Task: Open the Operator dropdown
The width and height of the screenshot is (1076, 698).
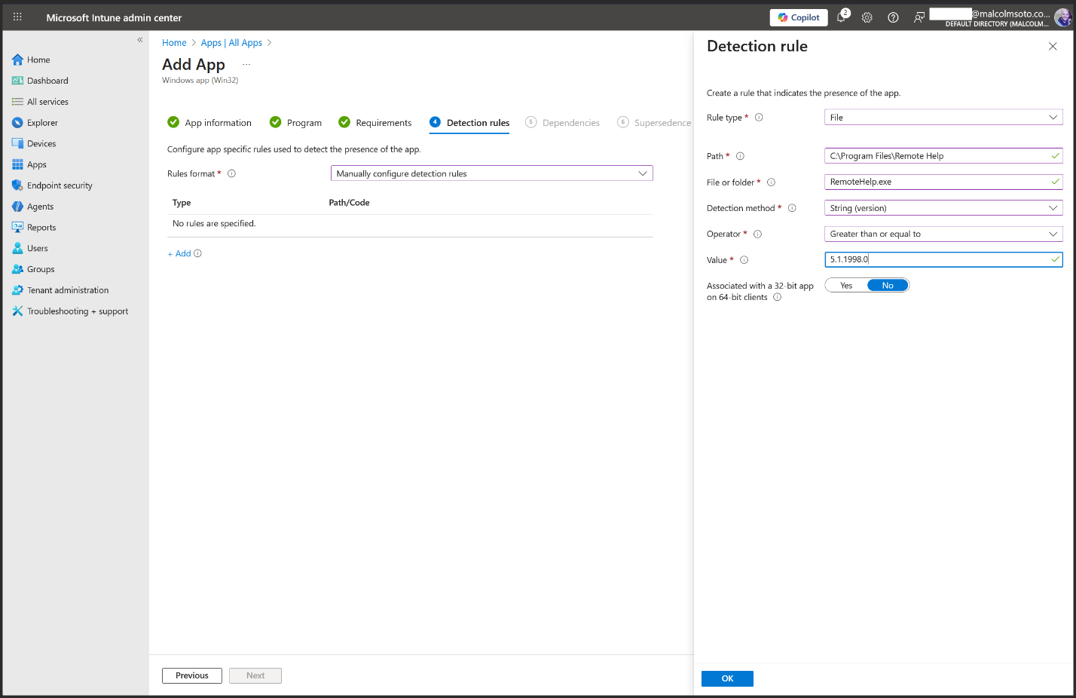Action: click(943, 234)
